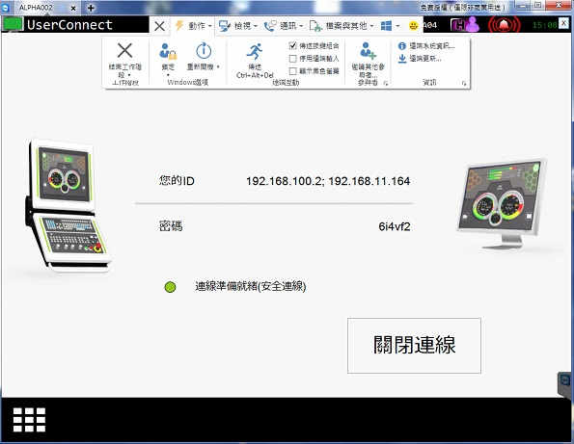Click the X icon left of the toolbar
Image resolution: width=574 pixels, height=444 pixels.
point(159,26)
